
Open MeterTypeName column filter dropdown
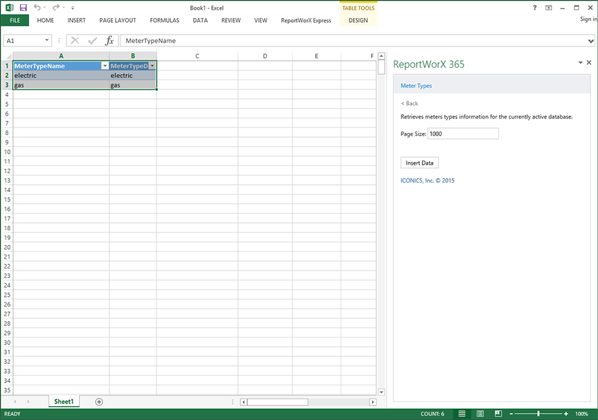click(x=105, y=66)
